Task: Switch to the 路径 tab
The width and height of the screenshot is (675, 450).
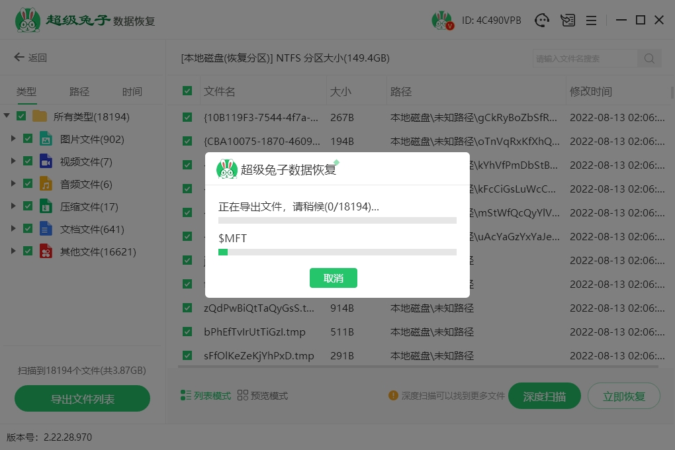Action: [79, 92]
